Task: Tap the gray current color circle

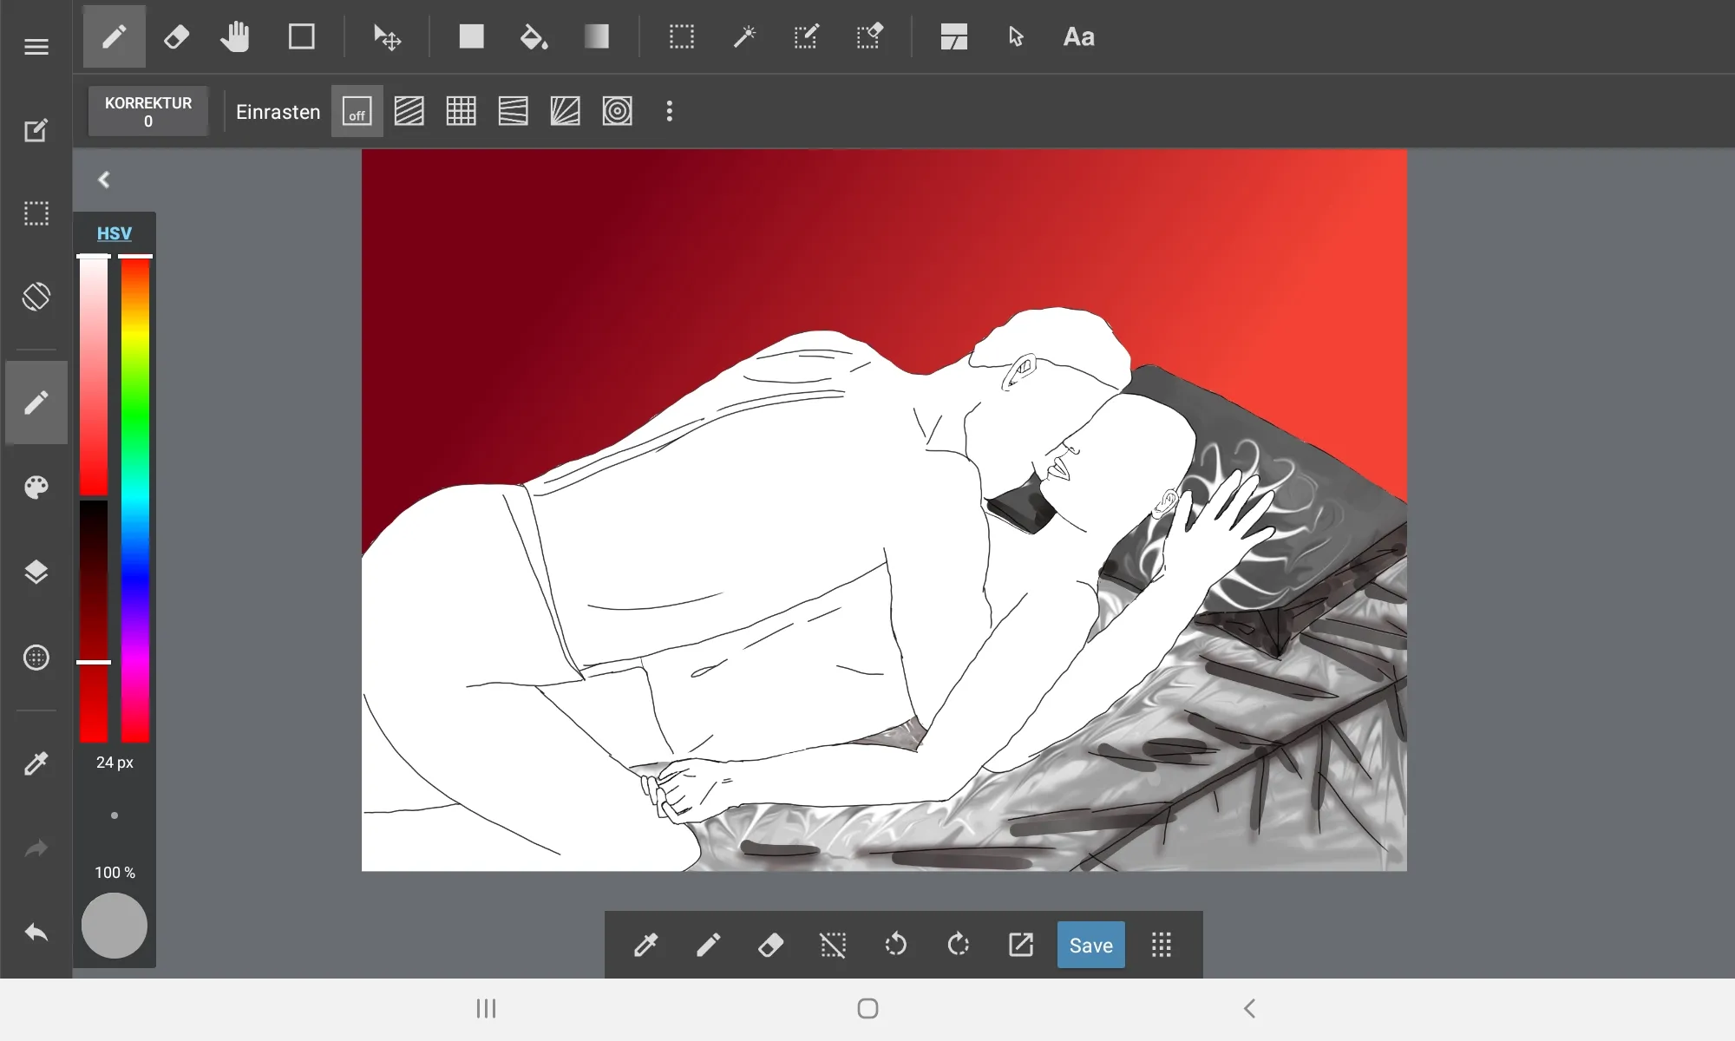Action: coord(114,926)
